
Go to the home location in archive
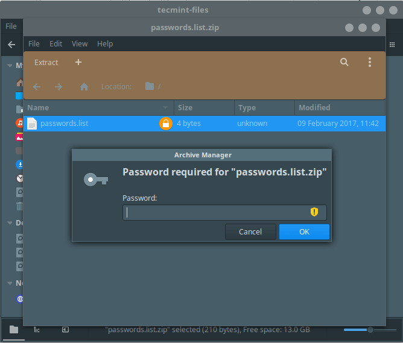tap(84, 87)
